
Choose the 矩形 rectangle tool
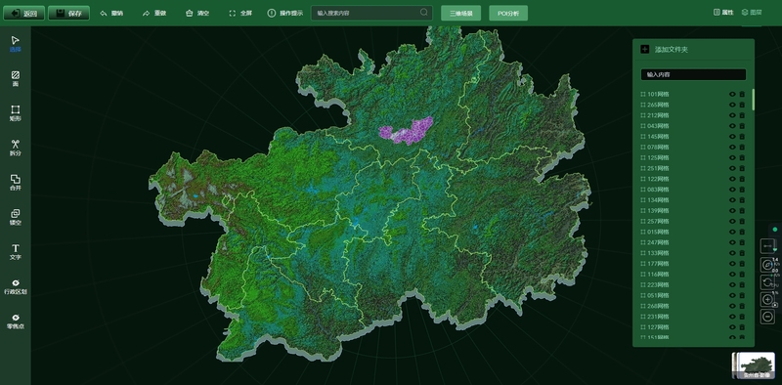(x=15, y=113)
